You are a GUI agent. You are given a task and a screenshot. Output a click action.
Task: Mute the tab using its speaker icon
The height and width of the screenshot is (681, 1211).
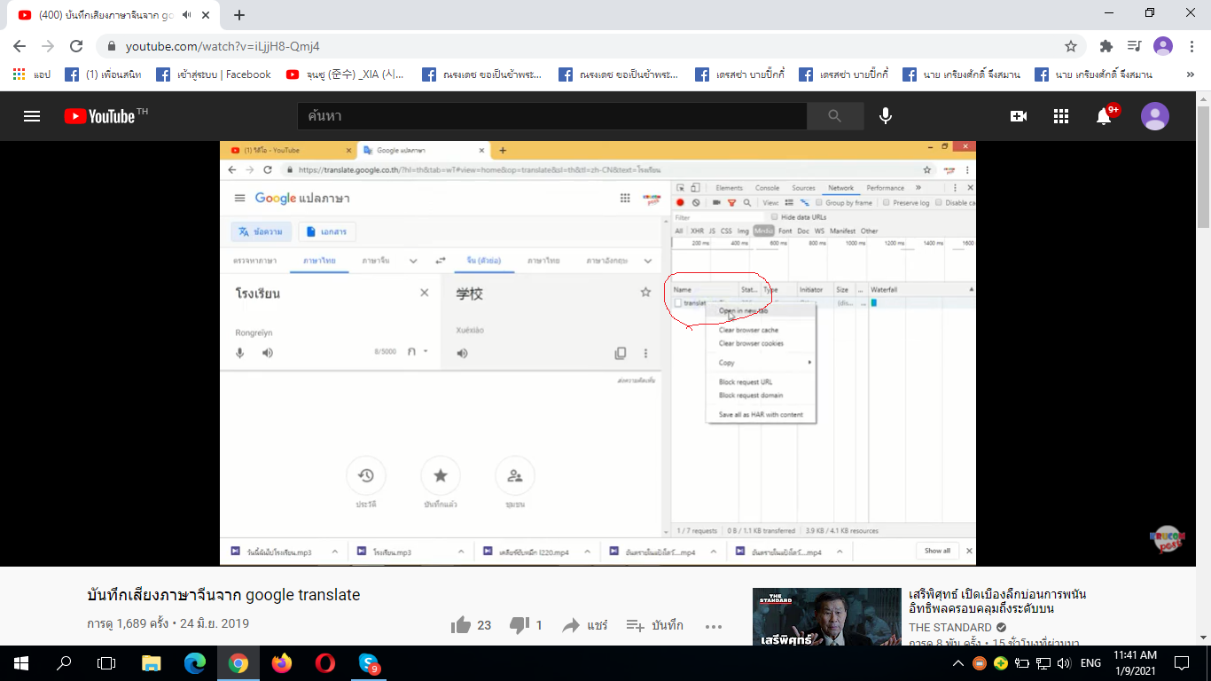[x=187, y=14]
